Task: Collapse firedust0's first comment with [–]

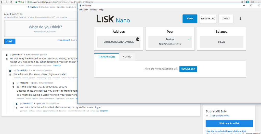Action: [11, 55]
